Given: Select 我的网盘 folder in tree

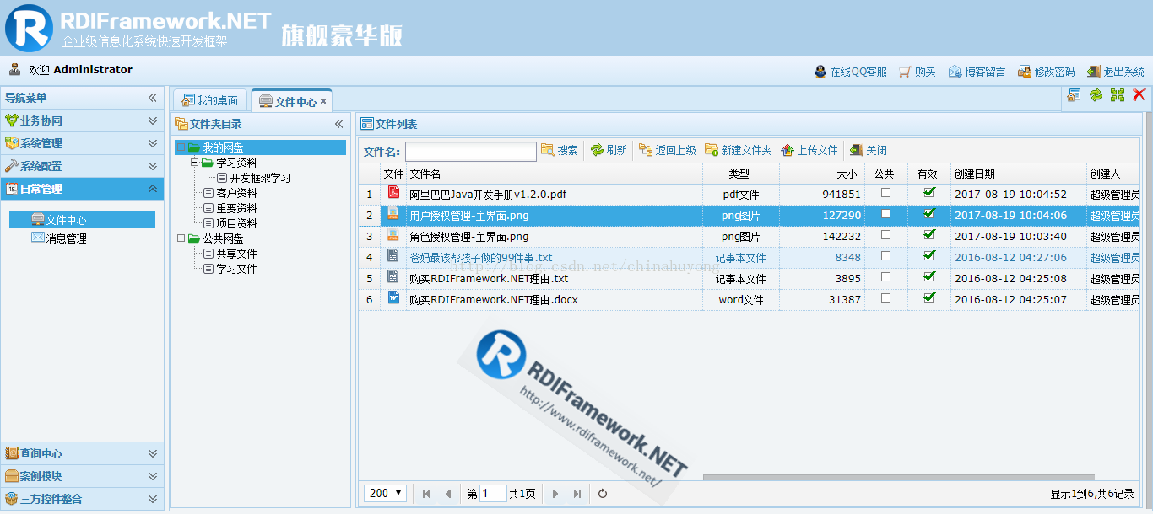Looking at the screenshot, I should point(223,147).
